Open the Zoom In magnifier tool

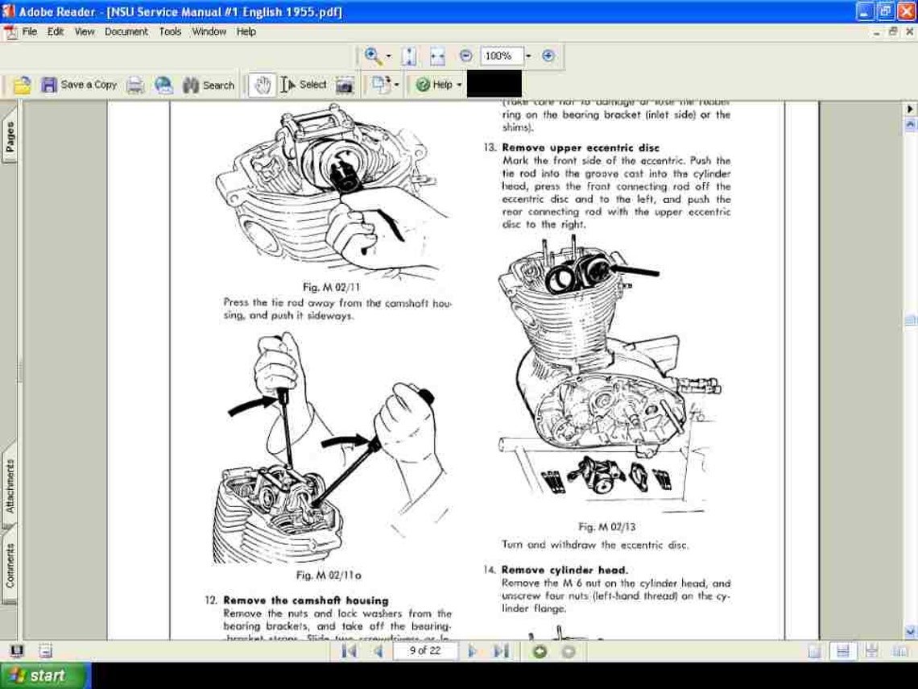372,56
